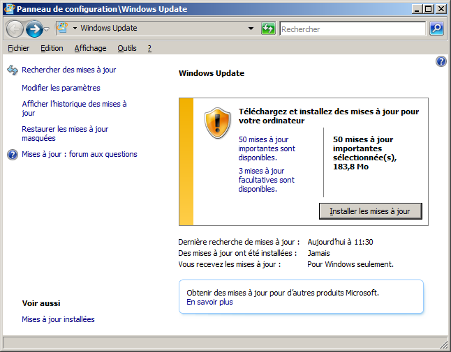Open the Affichage menu
The width and height of the screenshot is (451, 352).
pyautogui.click(x=90, y=48)
